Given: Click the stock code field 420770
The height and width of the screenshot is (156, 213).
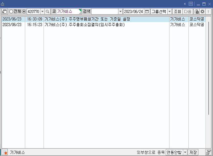Looking at the screenshot, I should coord(34,11).
